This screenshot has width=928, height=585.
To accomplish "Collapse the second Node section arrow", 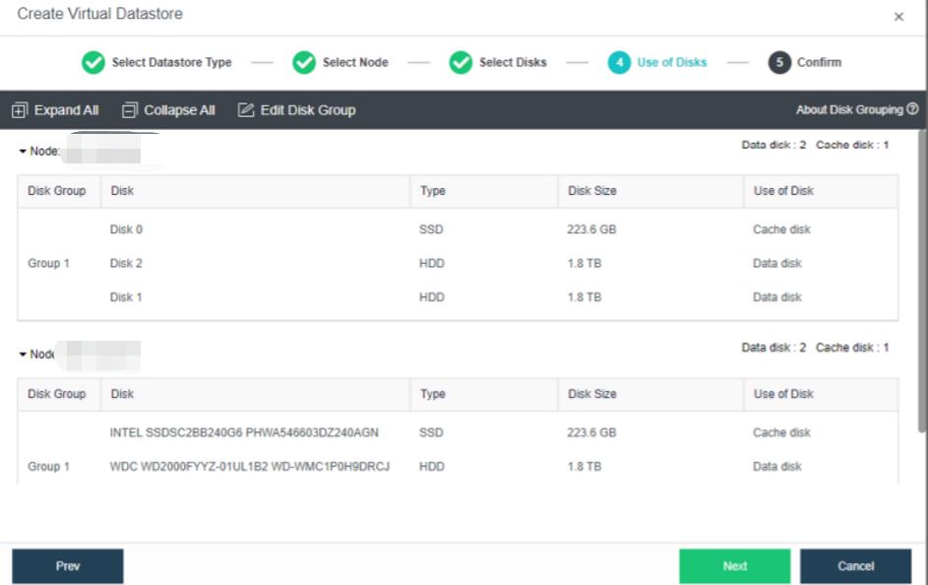I will tap(23, 355).
